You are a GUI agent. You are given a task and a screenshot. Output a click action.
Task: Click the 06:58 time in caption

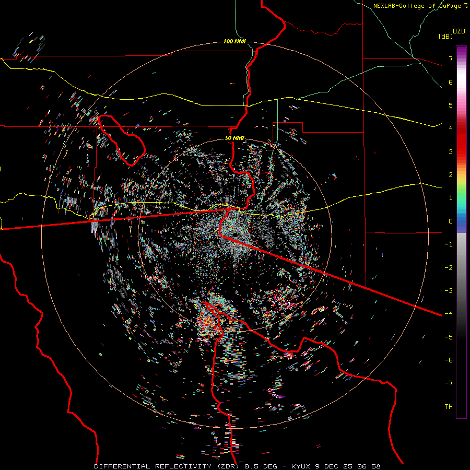(370, 466)
